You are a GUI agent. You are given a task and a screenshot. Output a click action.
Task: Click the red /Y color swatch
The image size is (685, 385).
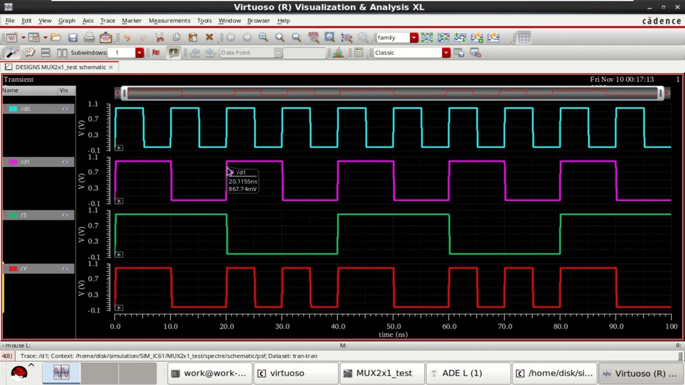click(x=13, y=268)
